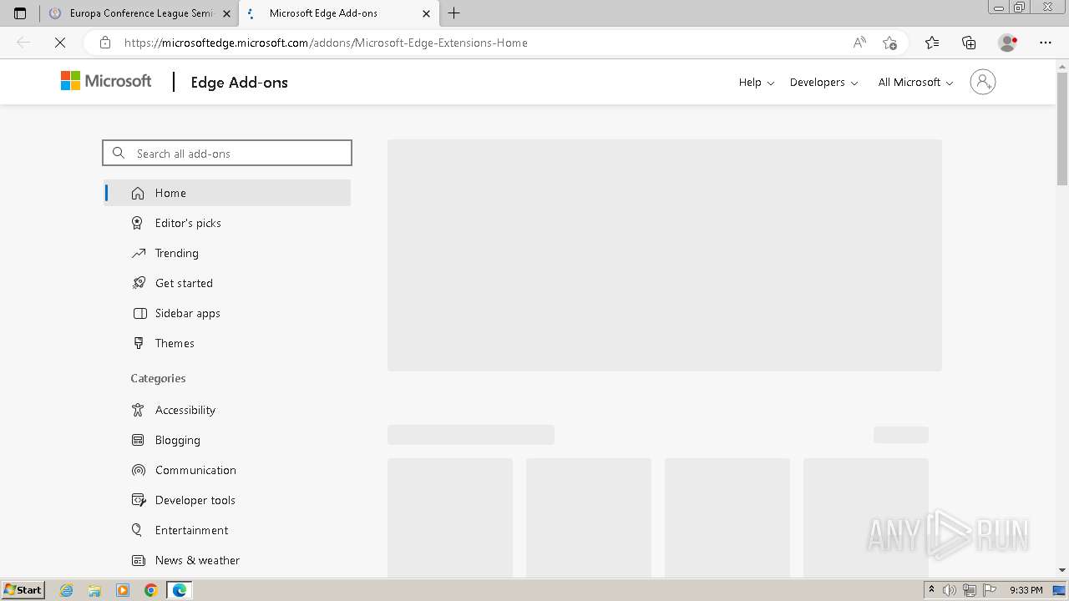Select Home in the sidebar
This screenshot has height=601, width=1069.
coord(227,193)
